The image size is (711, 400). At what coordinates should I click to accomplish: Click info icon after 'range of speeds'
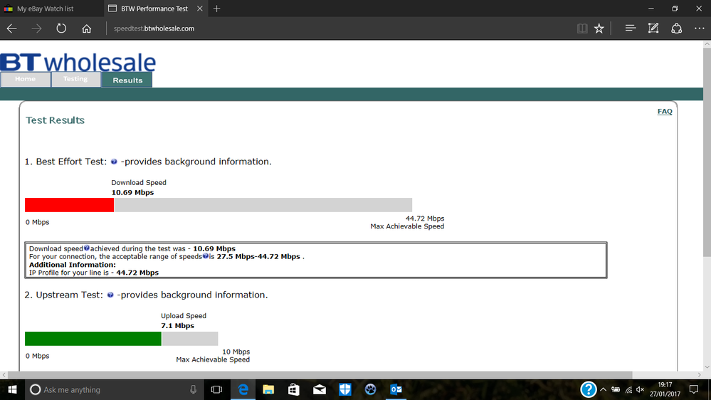(x=206, y=256)
